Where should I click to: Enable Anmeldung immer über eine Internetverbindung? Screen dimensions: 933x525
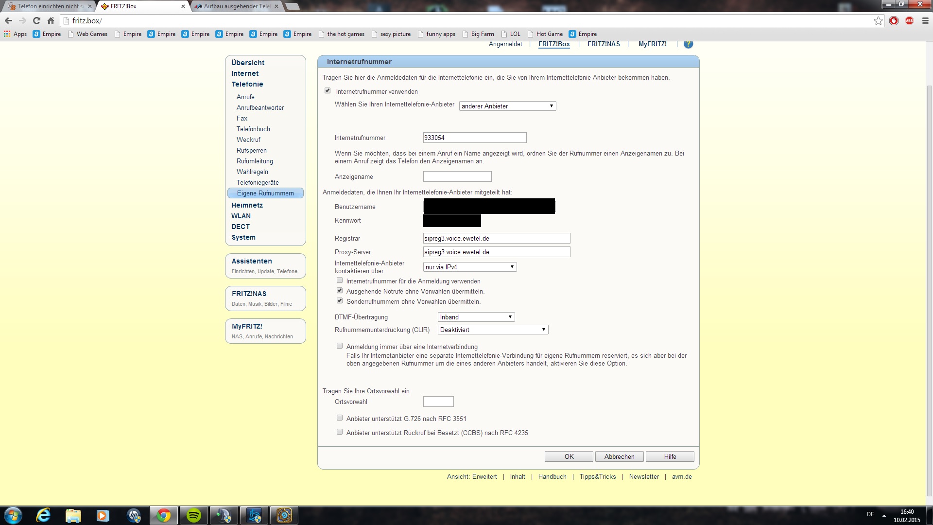[x=340, y=346]
